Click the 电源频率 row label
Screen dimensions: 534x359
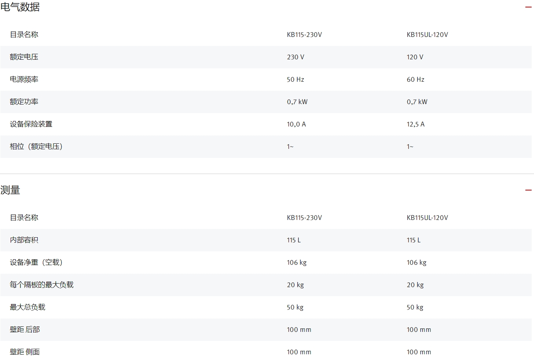[24, 79]
